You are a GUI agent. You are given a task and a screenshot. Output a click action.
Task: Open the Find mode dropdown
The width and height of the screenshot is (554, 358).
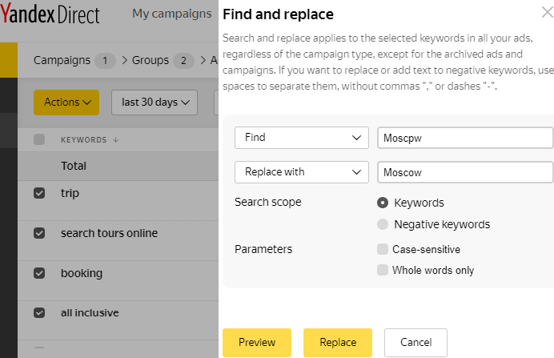(x=301, y=138)
